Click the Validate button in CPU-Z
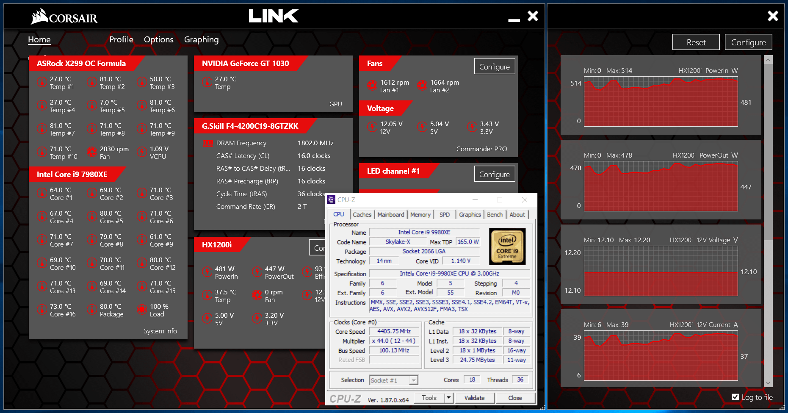Viewport: 788px width, 413px height. [474, 398]
